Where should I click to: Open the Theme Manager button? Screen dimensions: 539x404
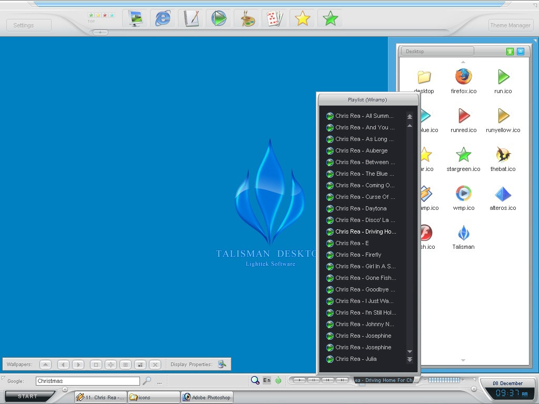(510, 25)
